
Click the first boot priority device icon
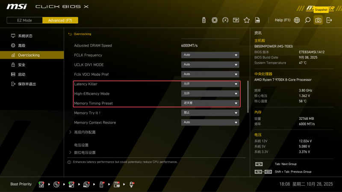41,184
